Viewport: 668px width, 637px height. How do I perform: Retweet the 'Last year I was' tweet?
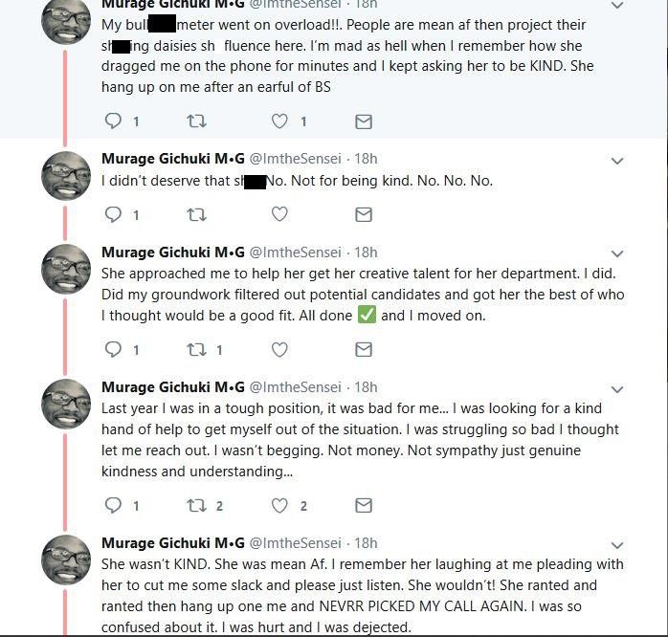(x=196, y=506)
